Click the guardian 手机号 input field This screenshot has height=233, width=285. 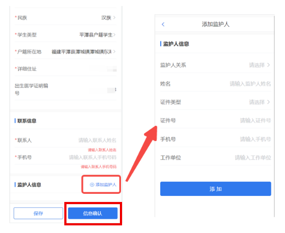(x=215, y=139)
